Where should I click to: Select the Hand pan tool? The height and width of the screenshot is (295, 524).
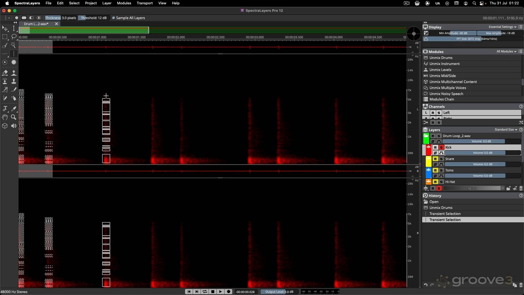click(5, 117)
